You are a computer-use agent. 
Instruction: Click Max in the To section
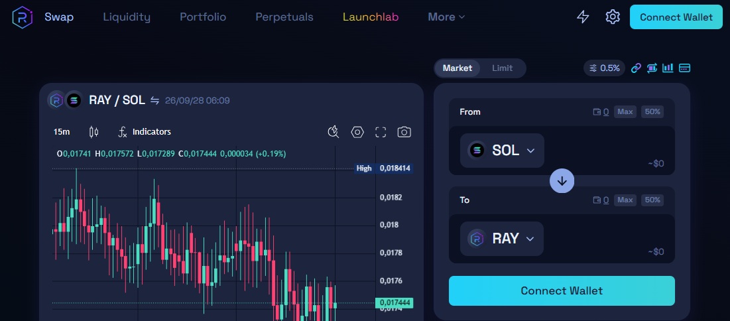[x=625, y=200]
